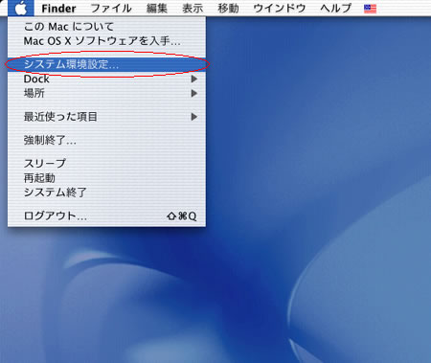This screenshot has width=431, height=363.
Task: Select ログアウト... menu item
Action: coord(106,216)
